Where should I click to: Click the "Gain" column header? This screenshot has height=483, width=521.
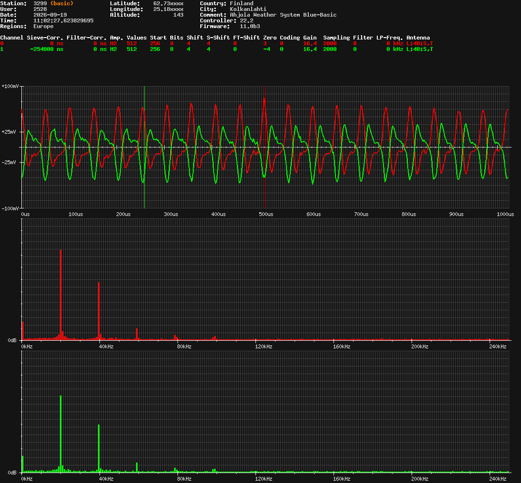[x=310, y=38]
